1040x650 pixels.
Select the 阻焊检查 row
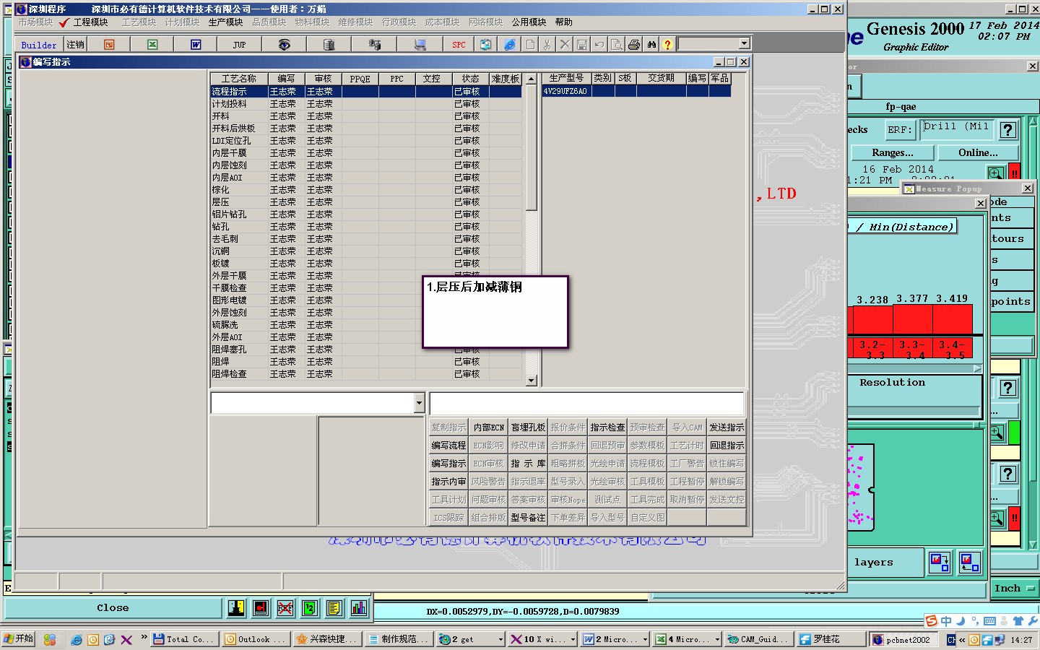pos(366,374)
